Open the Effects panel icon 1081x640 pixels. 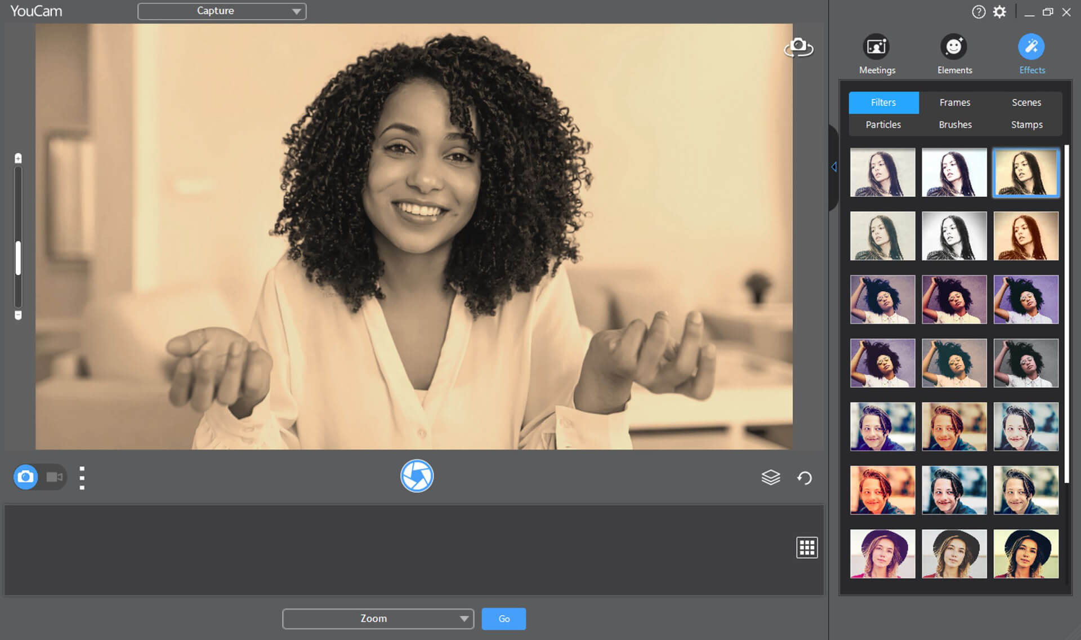(x=1031, y=46)
